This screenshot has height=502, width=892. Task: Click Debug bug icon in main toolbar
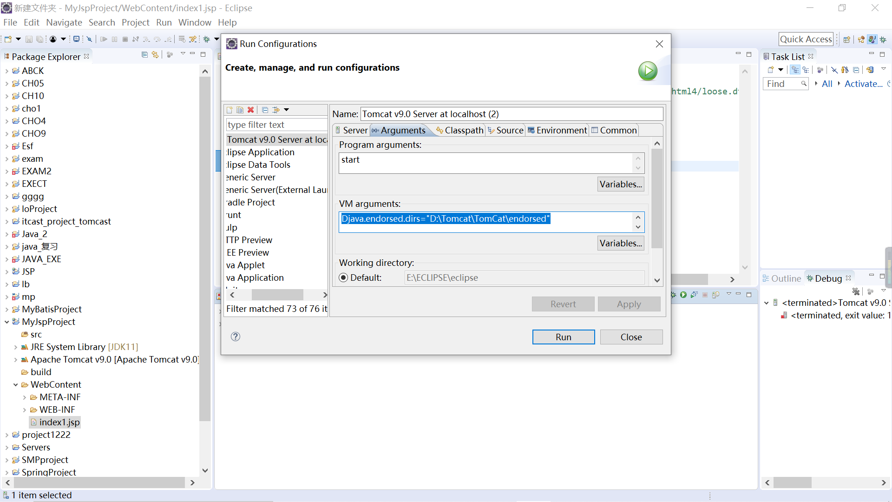point(207,40)
